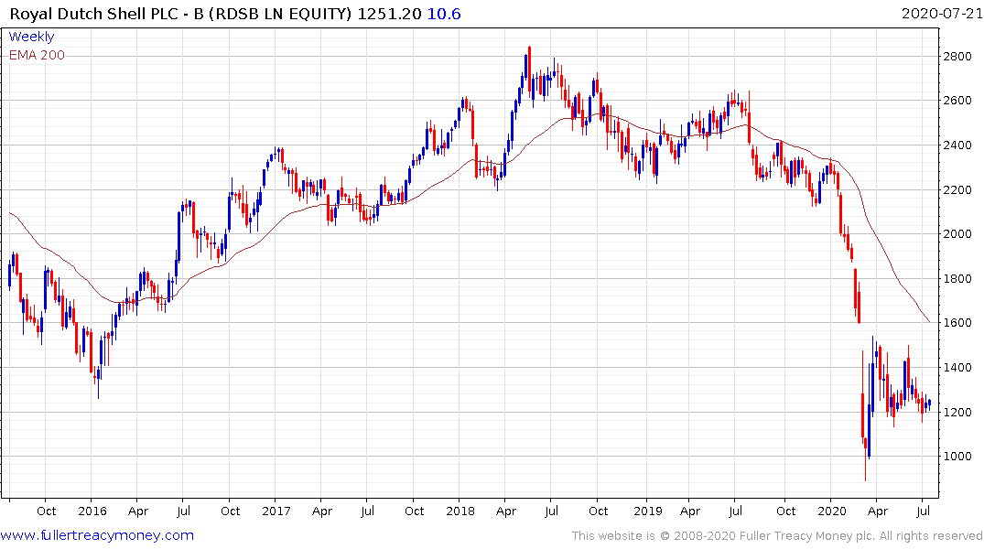The image size is (984, 549).
Task: Click the chart title Royal Dutch Shell PLC - B
Action: 107,14
